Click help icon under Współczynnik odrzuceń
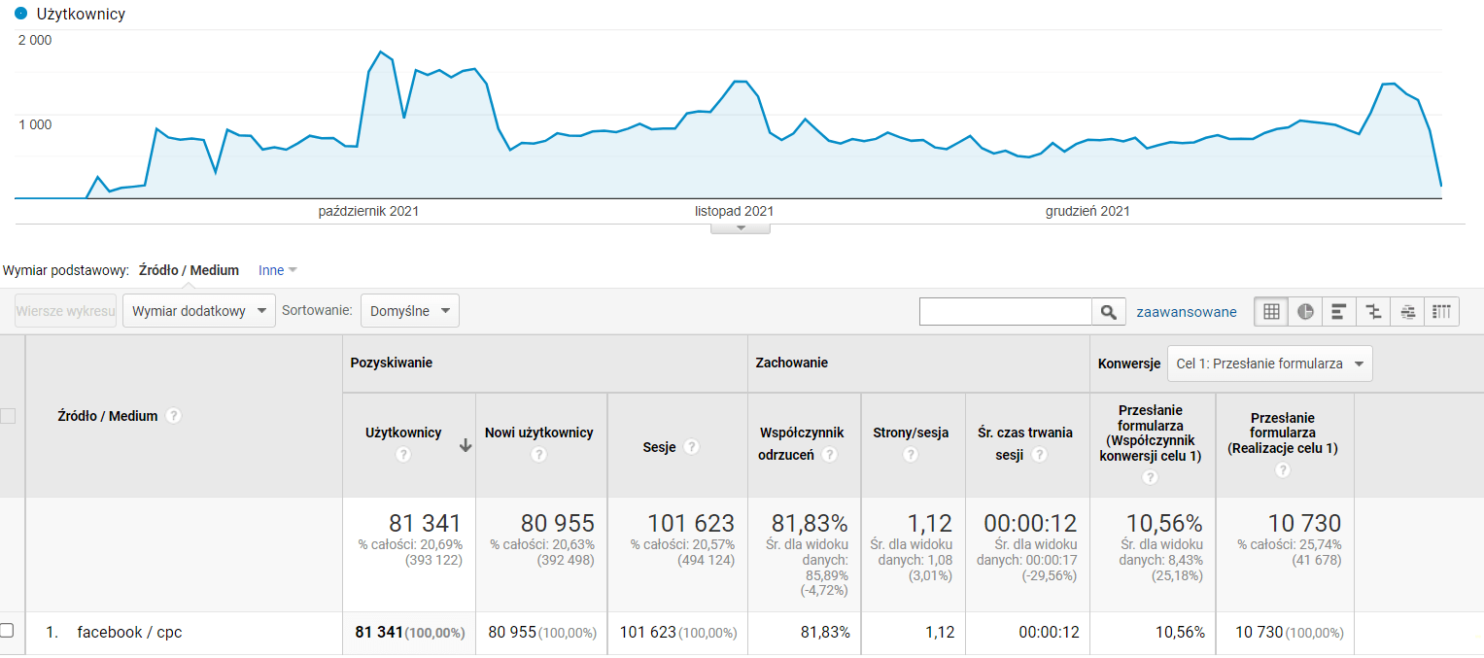Viewport: 1484px width, 658px height. (x=830, y=455)
